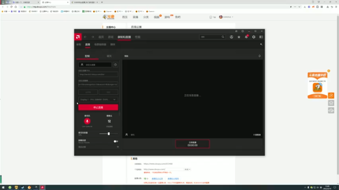
Task: Open the 游戏 tab in AMD software
Action: point(111,37)
